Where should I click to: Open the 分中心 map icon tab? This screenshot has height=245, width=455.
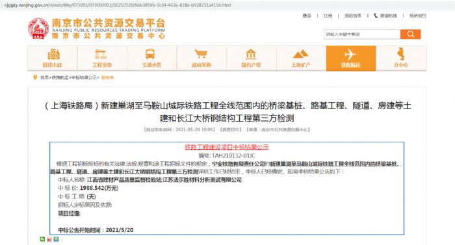click(x=401, y=58)
